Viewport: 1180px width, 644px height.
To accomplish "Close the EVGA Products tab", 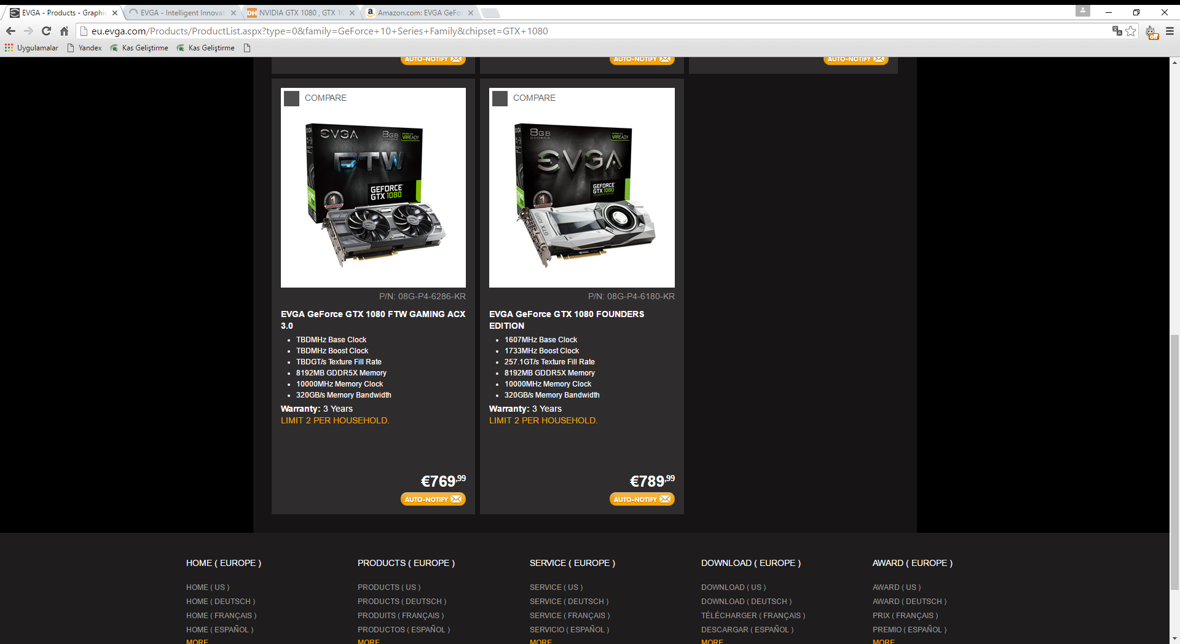I will [x=115, y=13].
